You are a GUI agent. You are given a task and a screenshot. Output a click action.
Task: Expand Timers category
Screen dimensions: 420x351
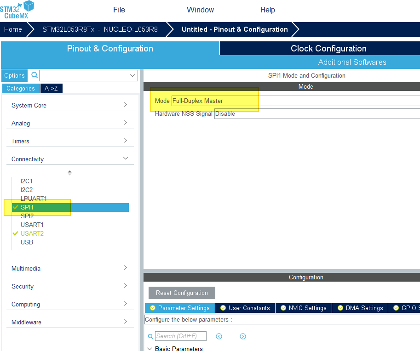pos(70,141)
